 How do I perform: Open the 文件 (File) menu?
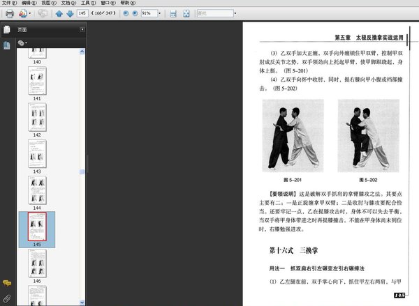click(x=9, y=3)
